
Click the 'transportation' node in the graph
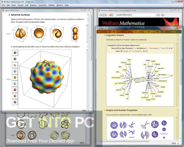(x=163, y=81)
